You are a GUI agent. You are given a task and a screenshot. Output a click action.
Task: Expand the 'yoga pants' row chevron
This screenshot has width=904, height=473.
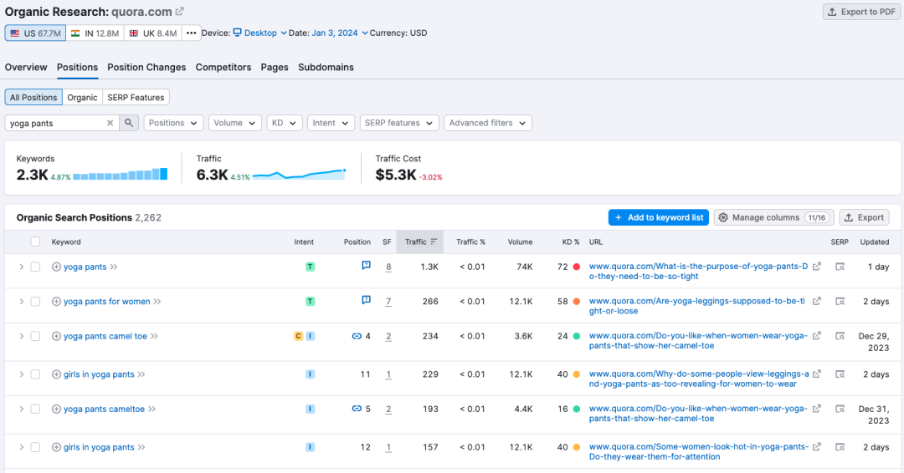tap(21, 267)
